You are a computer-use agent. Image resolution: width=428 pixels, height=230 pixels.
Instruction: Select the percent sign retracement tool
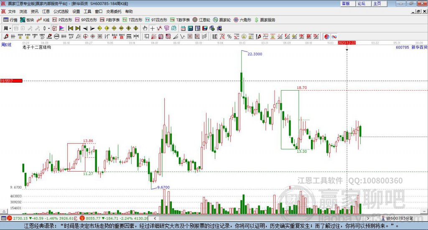tap(229, 36)
